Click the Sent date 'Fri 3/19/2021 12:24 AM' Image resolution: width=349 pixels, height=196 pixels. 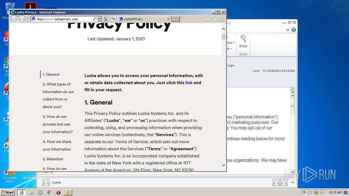point(279,71)
